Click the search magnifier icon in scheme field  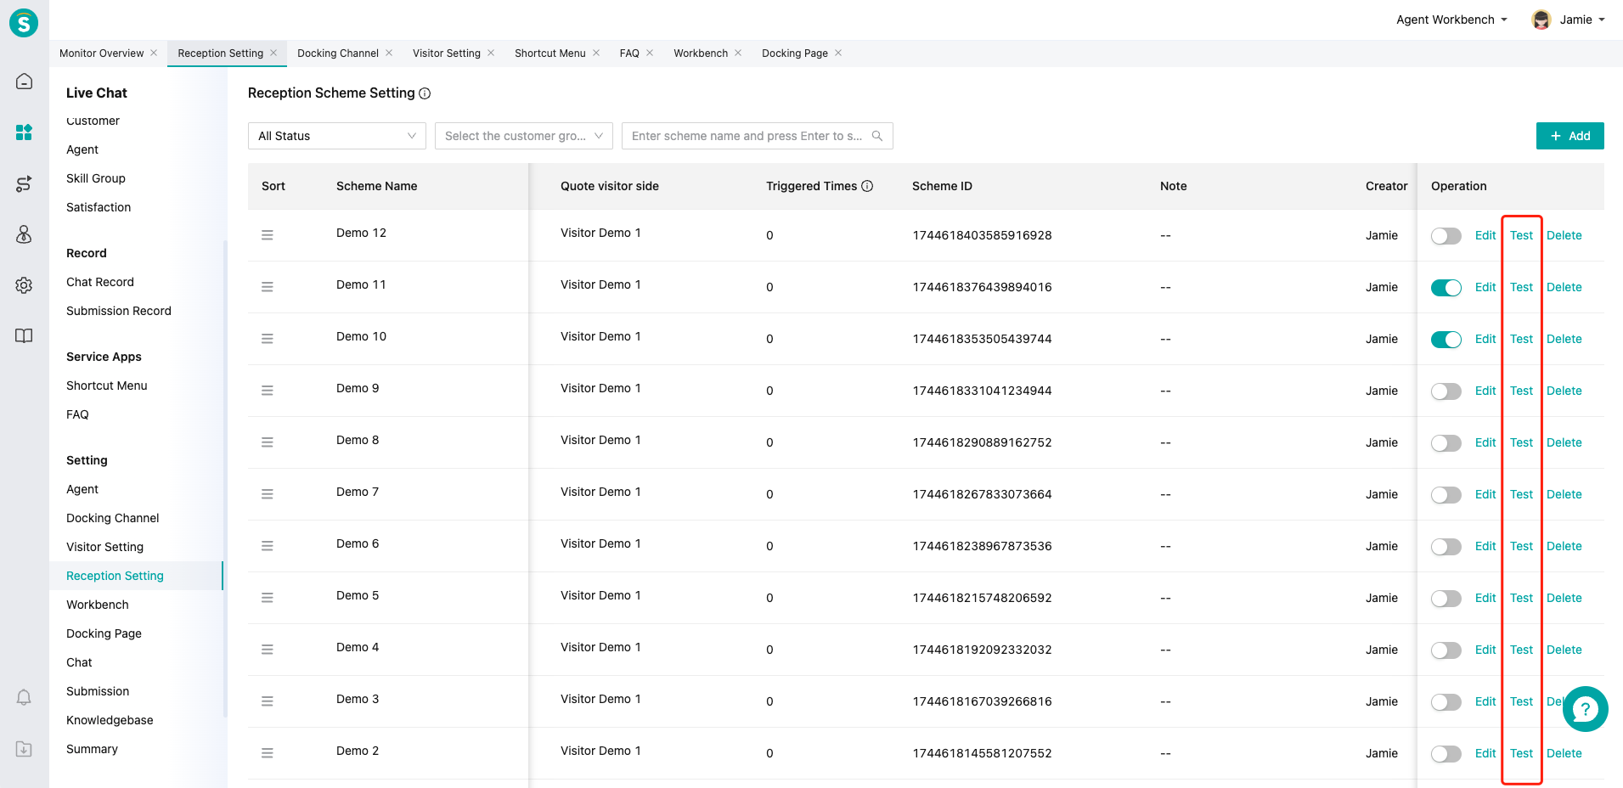(877, 136)
